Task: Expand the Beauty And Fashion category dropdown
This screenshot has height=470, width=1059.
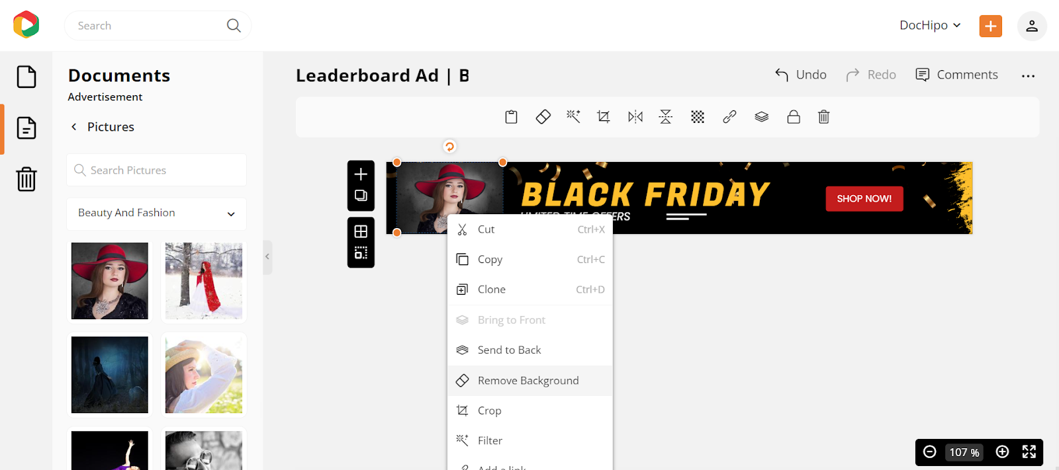Action: 156,214
